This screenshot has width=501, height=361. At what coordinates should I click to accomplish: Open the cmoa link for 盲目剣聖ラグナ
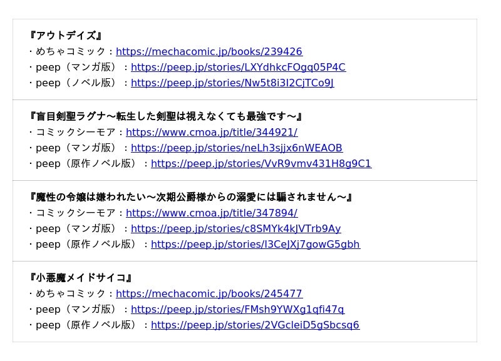pyautogui.click(x=211, y=133)
